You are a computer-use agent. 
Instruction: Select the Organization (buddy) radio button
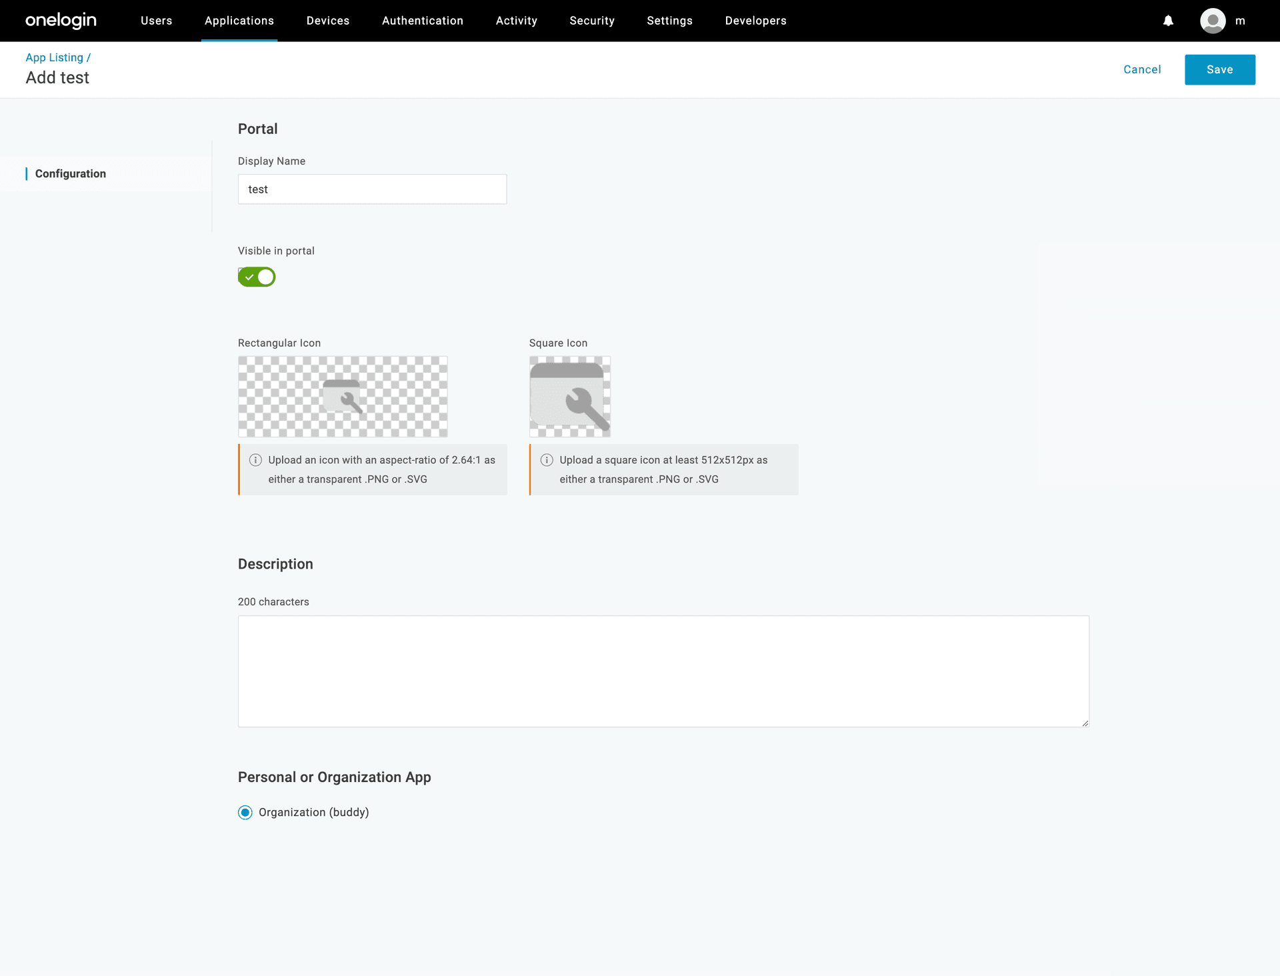pyautogui.click(x=245, y=812)
